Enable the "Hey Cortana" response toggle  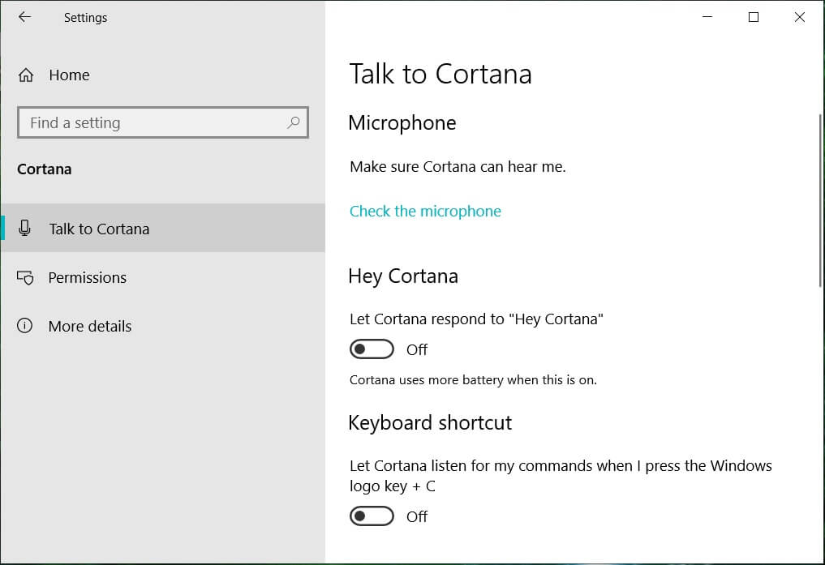[372, 349]
